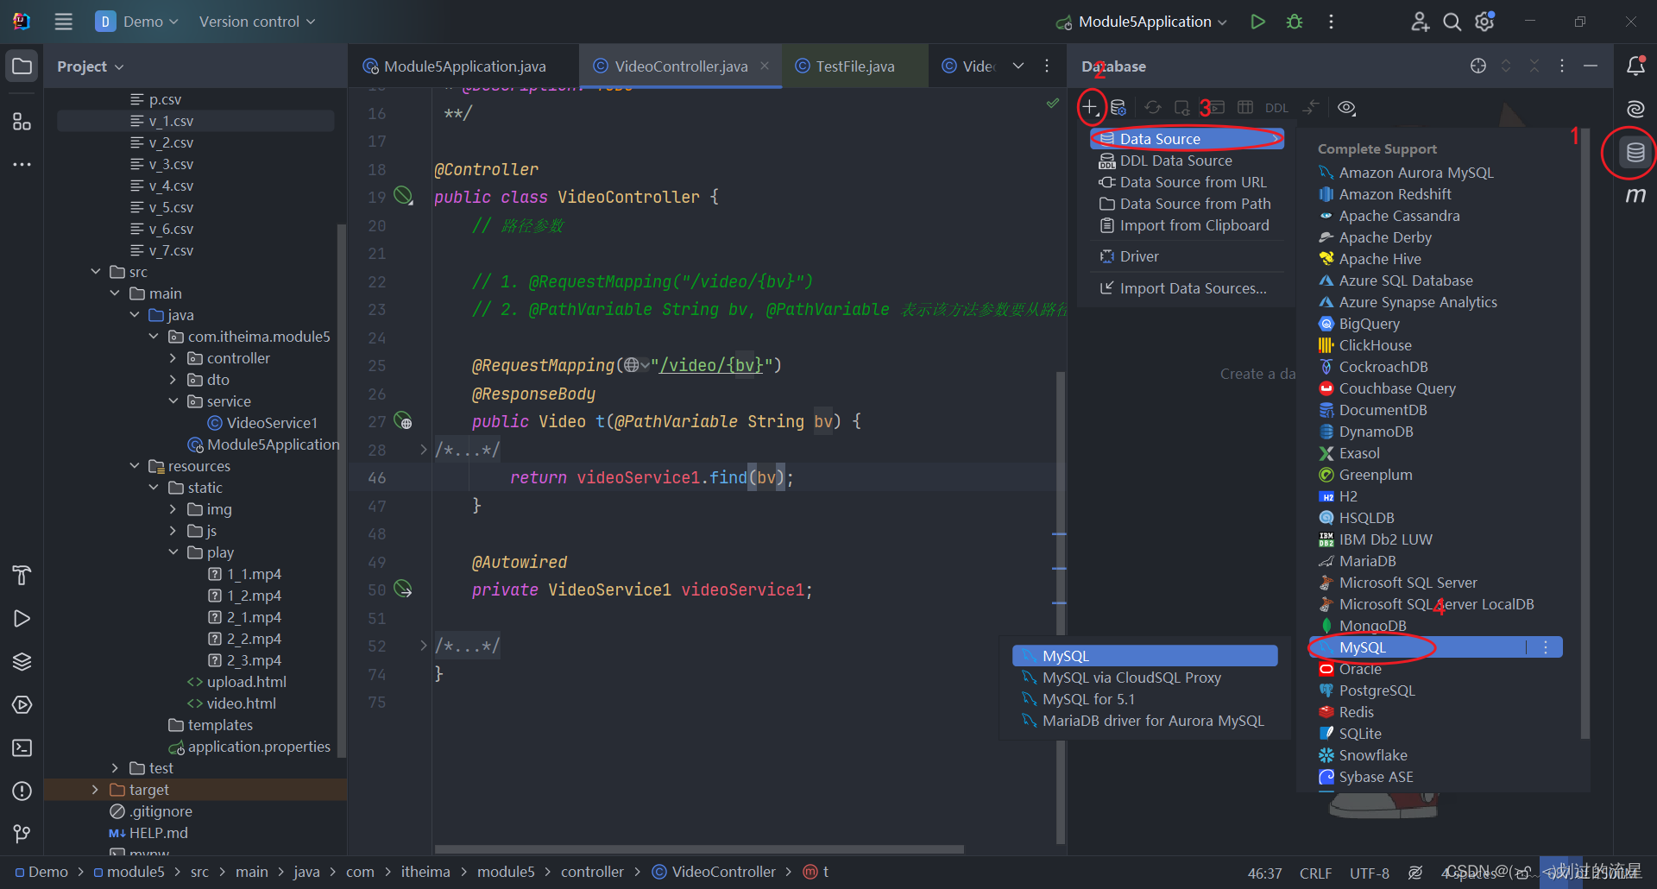This screenshot has width=1657, height=889.
Task: Switch to TestFile.java tab
Action: point(854,66)
